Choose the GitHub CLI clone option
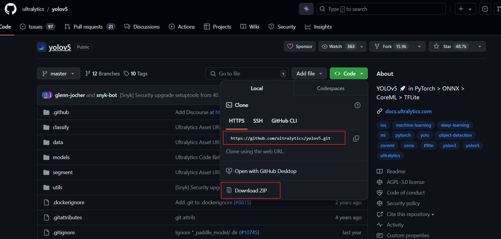Screen dimensions: 501x239 [x=284, y=121]
